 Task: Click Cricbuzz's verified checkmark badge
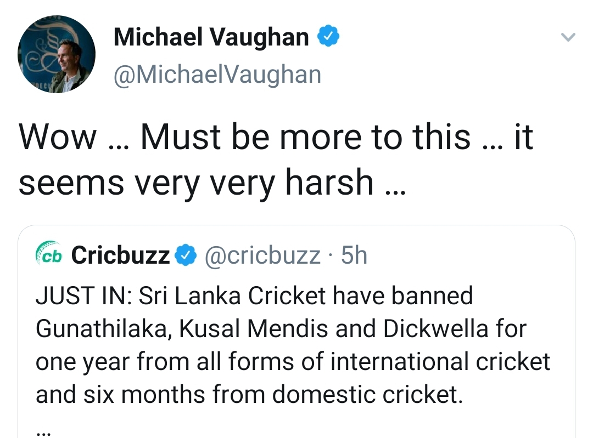pos(186,255)
